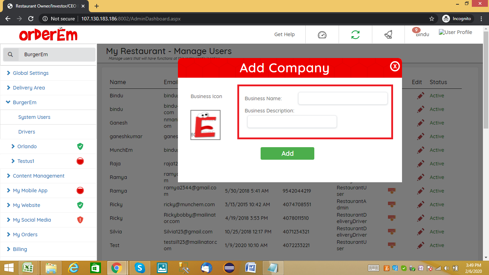Select Drivers in the sidebar
The height and width of the screenshot is (275, 489).
click(27, 132)
